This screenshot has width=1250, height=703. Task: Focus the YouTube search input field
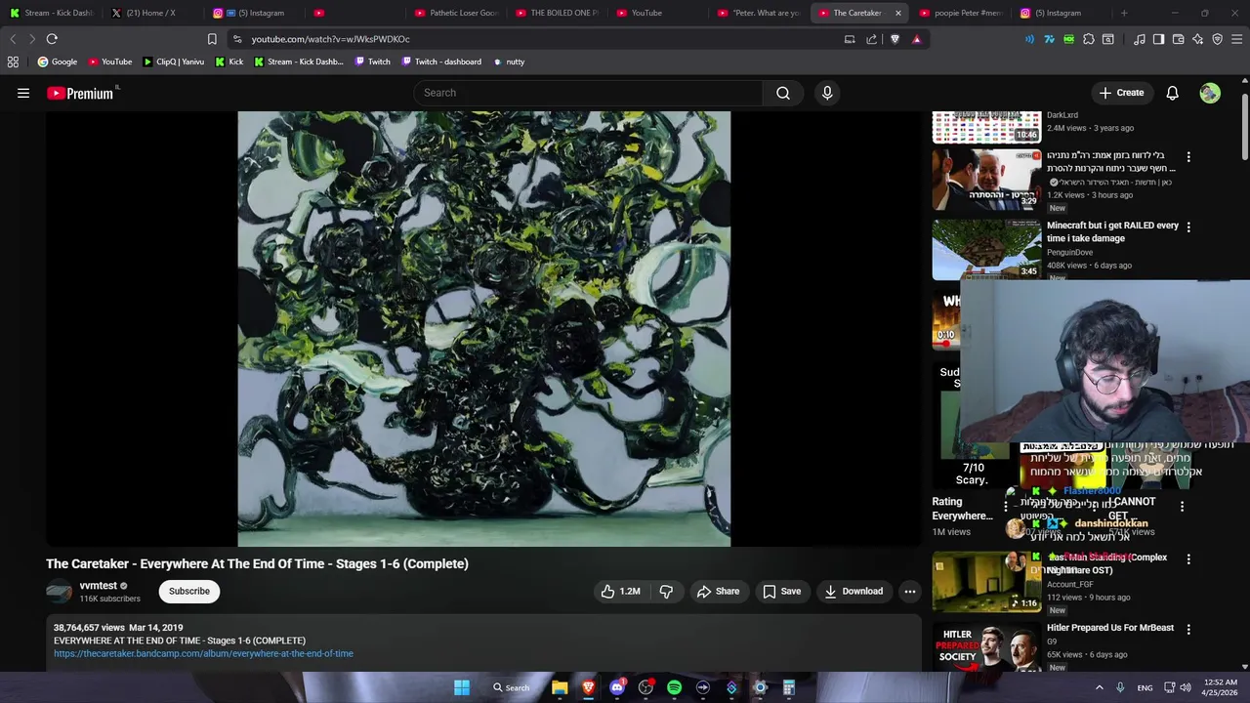pos(588,93)
